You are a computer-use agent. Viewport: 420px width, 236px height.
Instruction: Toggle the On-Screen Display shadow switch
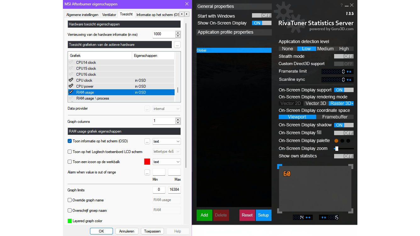click(x=344, y=125)
